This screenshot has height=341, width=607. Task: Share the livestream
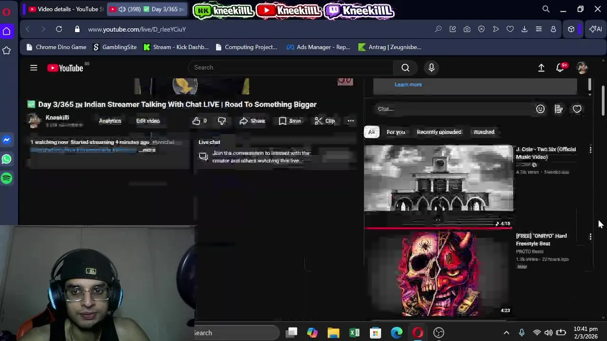[x=252, y=121]
